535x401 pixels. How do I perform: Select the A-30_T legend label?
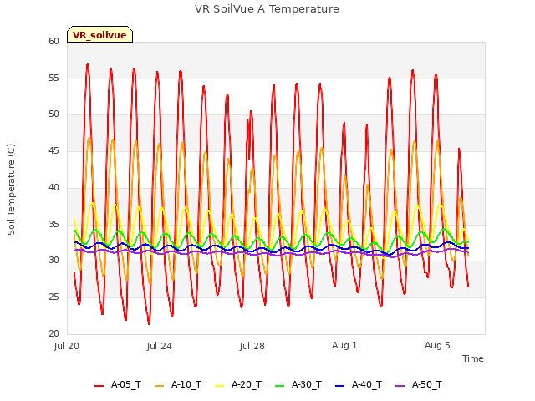307,384
